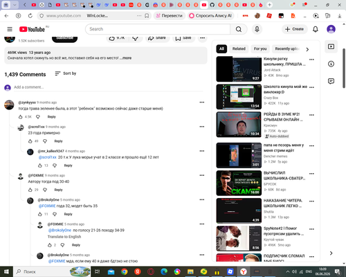This screenshot has width=346, height=277.
Task: Show hidden tray icons chevron
Action: coord(288,271)
